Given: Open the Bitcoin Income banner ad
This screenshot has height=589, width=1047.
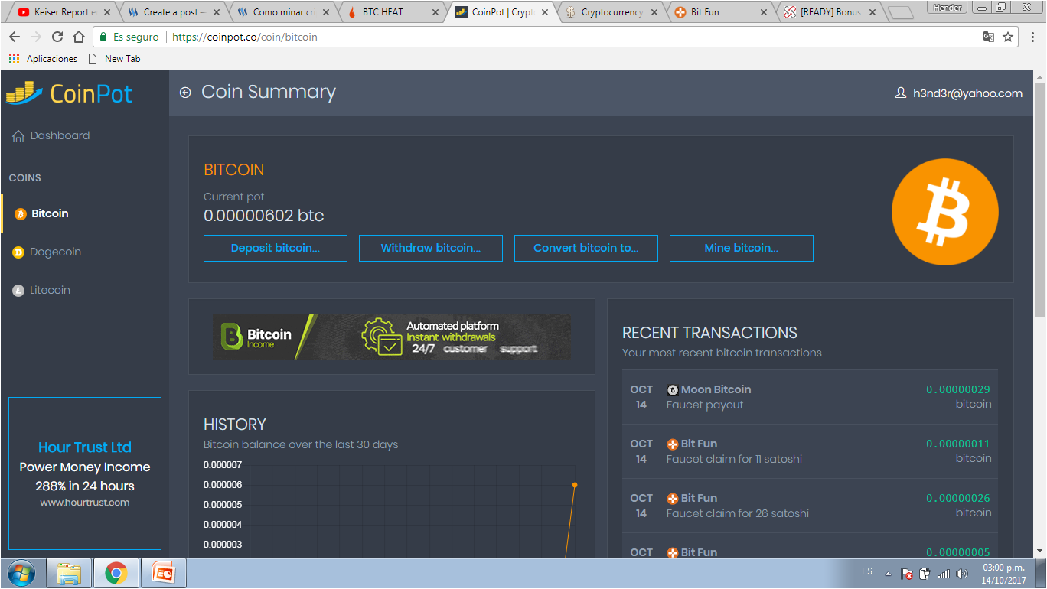Looking at the screenshot, I should (392, 337).
